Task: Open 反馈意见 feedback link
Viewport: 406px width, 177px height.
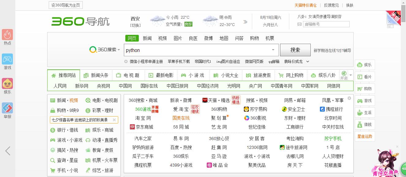Action: coord(331,5)
